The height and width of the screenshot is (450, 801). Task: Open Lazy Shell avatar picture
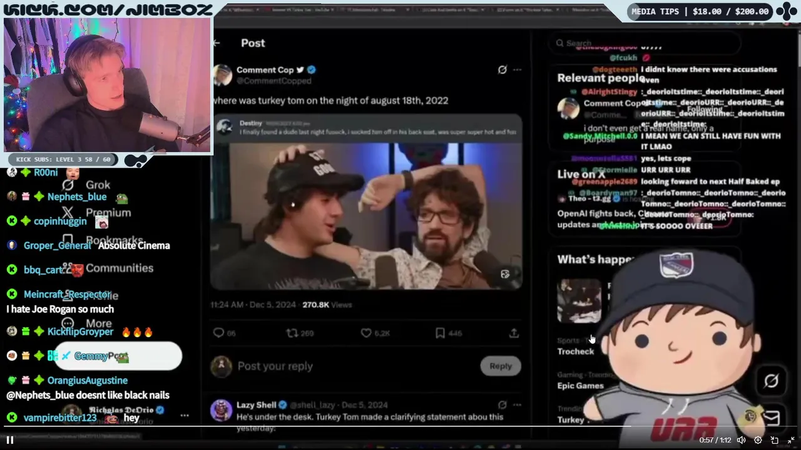[221, 411]
